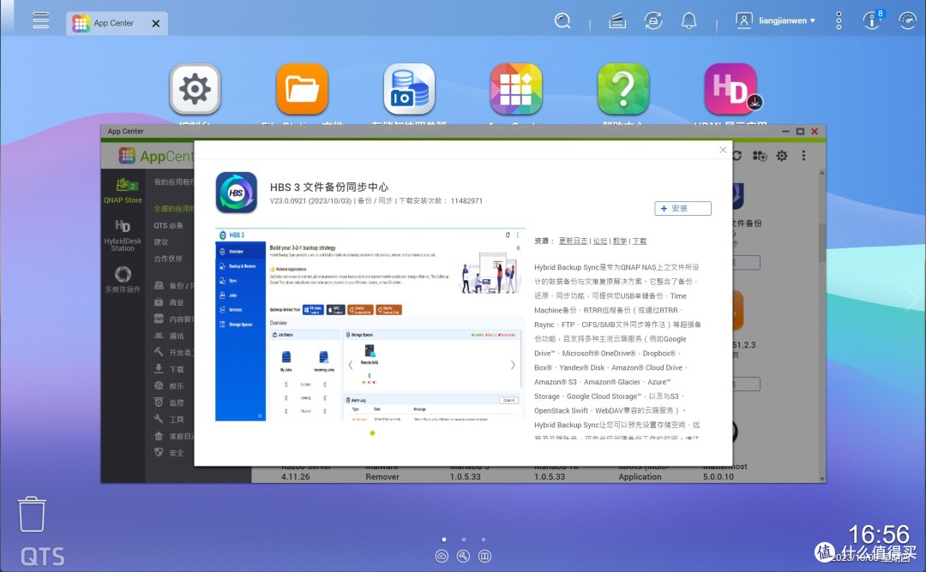Click the desktop trash bin icon

click(32, 514)
